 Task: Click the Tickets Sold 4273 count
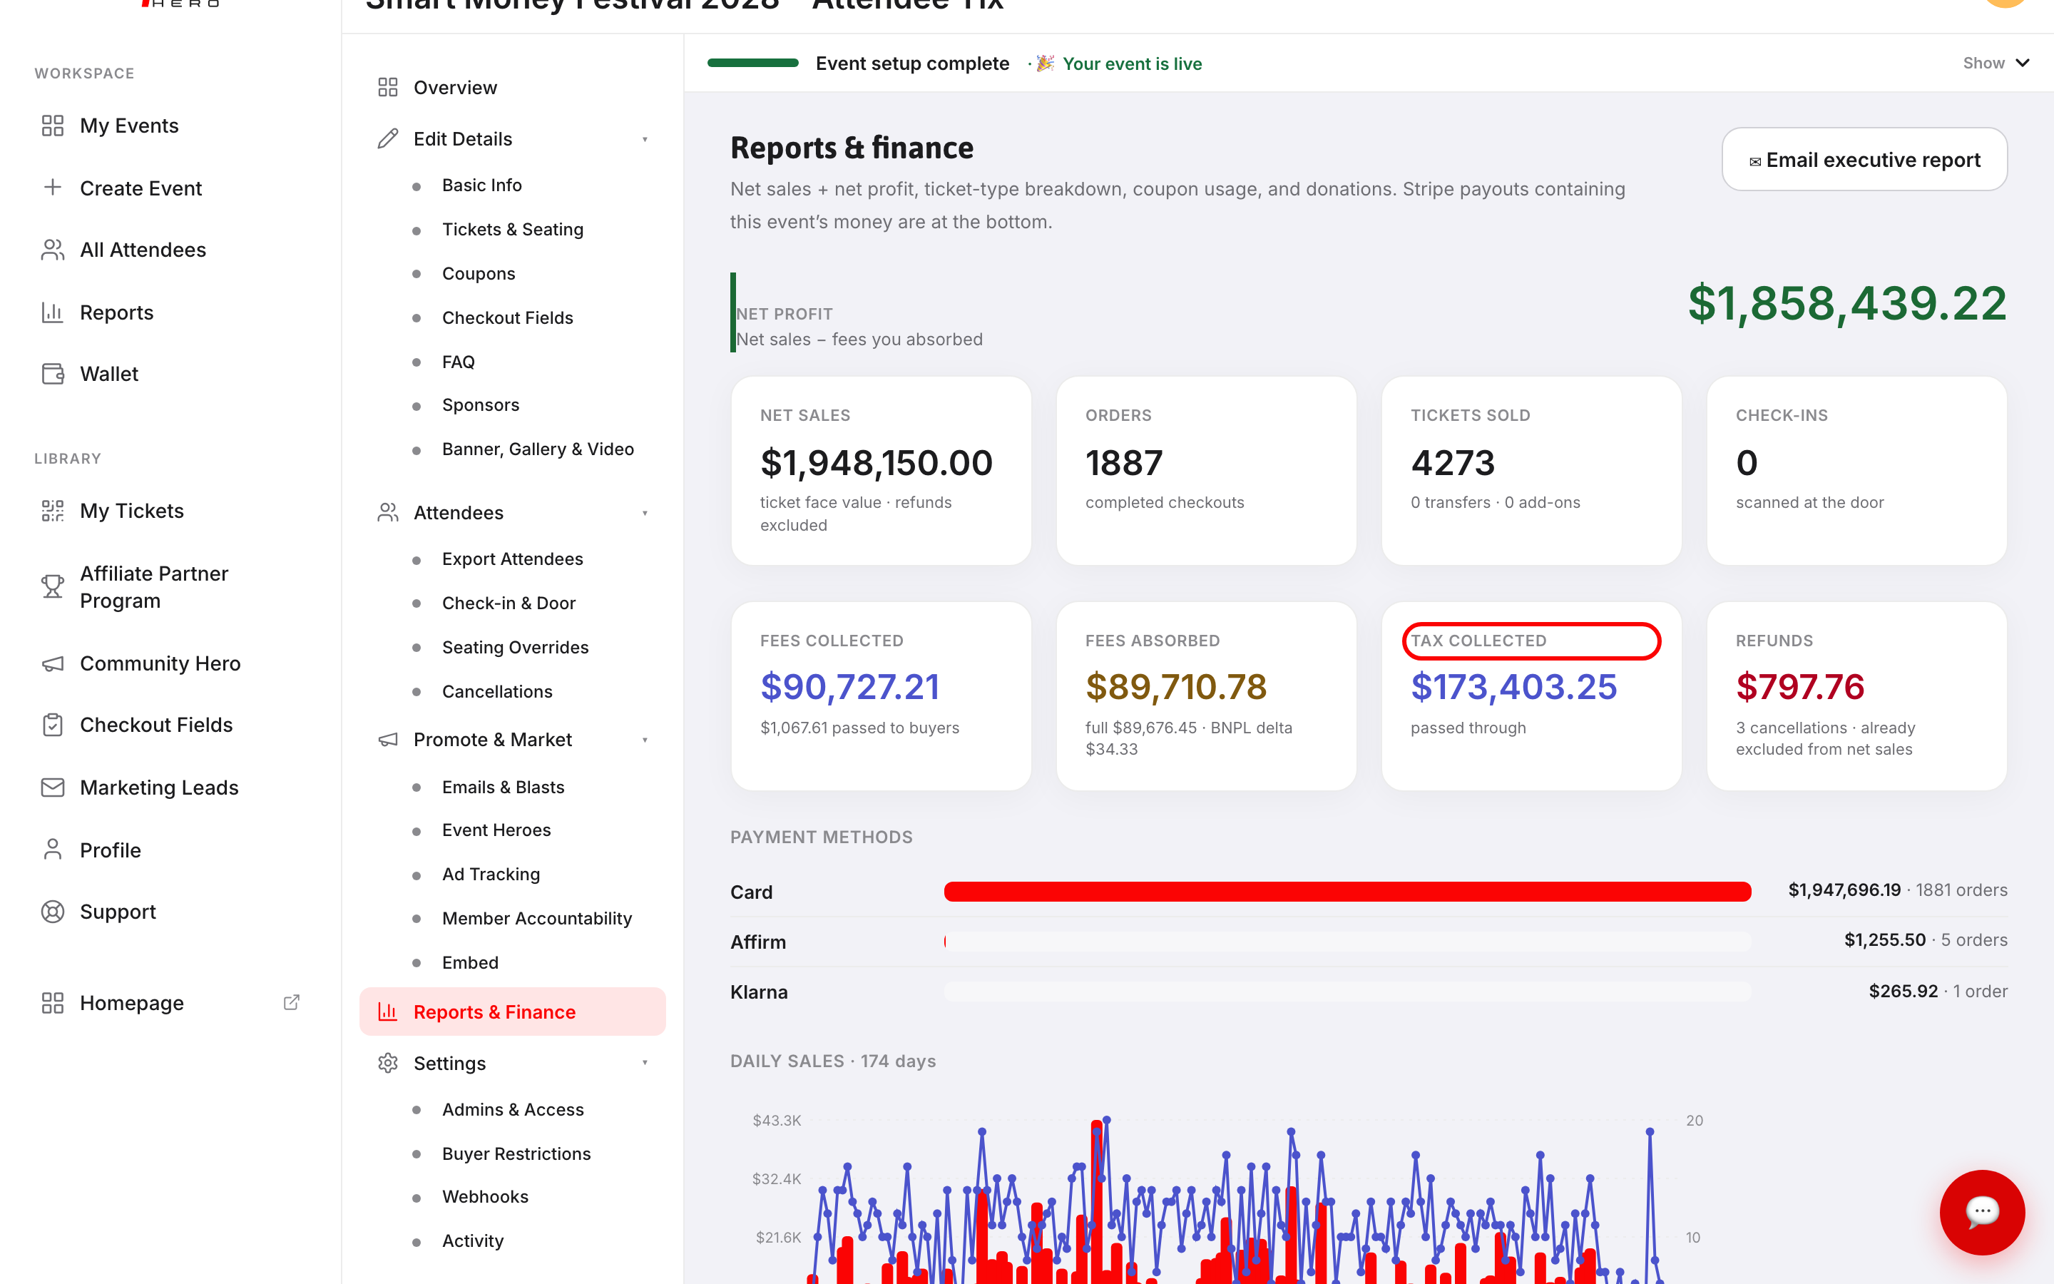point(1452,463)
